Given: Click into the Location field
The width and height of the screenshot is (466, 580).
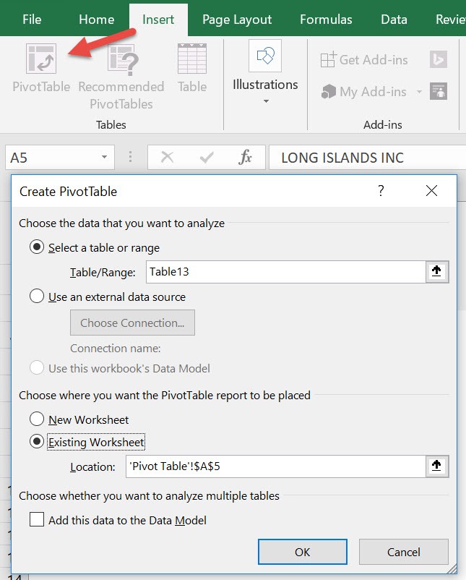Looking at the screenshot, I should point(276,466).
